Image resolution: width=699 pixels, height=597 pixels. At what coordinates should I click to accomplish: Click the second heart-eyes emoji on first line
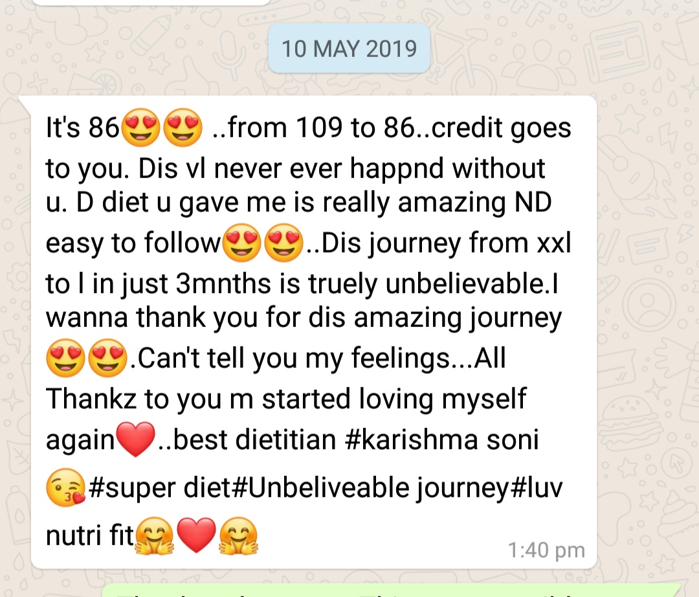pos(183,128)
